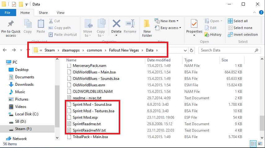
Task: Open the blue Help question icon
Action: pyautogui.click(x=261, y=12)
